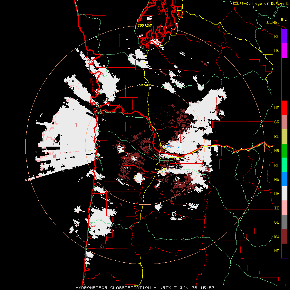The image size is (290, 290).
Task: Click the [CLAS] units label
Action: click(272, 22)
